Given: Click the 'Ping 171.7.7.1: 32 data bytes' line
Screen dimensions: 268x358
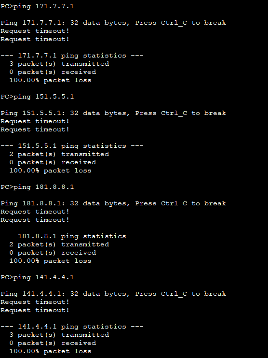Looking at the screenshot, I should coord(113,23).
